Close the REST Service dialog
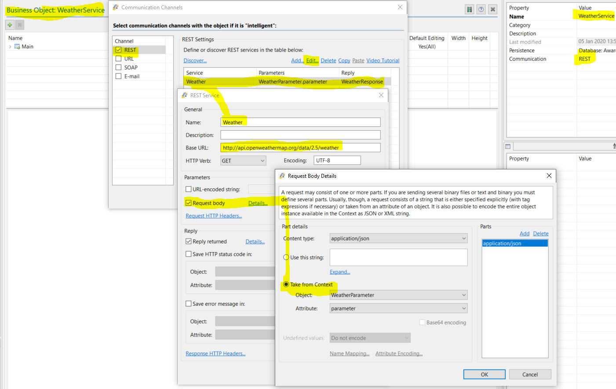616x389 pixels. click(381, 95)
